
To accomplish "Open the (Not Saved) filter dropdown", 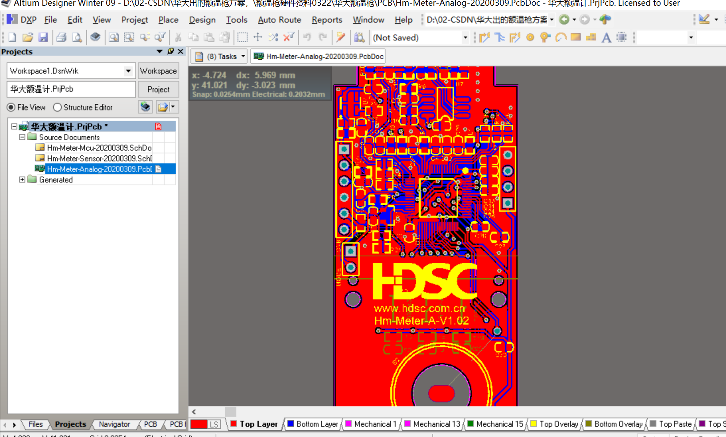I will (465, 38).
